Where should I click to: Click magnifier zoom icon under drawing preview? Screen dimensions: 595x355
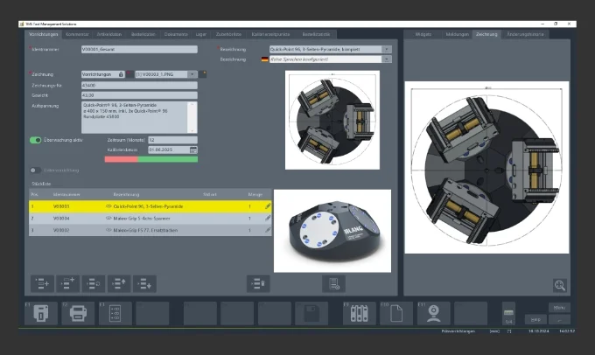click(559, 285)
